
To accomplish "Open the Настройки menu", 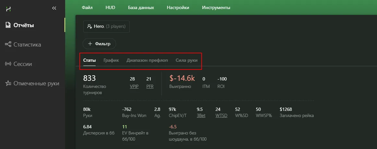I will [178, 7].
